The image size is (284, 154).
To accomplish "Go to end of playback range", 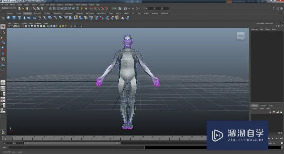I will click(x=281, y=139).
